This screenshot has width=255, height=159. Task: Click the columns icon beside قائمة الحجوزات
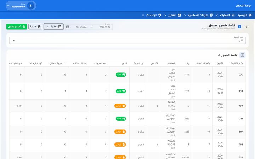click(x=243, y=55)
